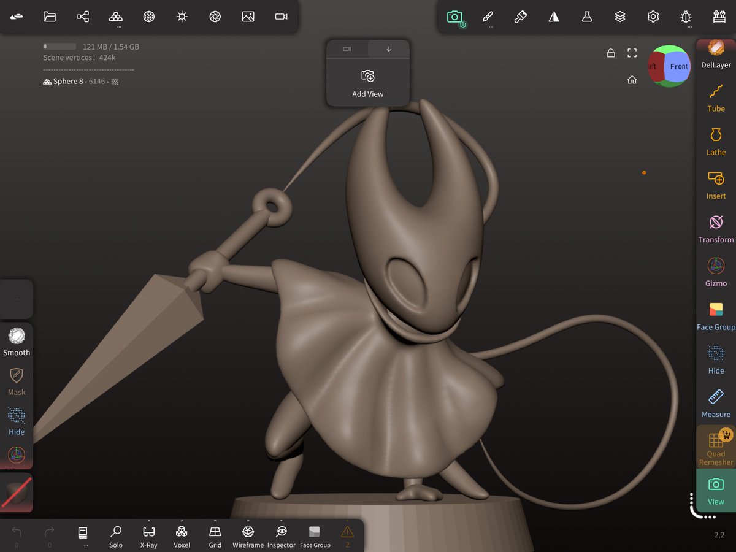Open the Nomad logo about menu
Image resolution: width=736 pixels, height=552 pixels.
(17, 17)
